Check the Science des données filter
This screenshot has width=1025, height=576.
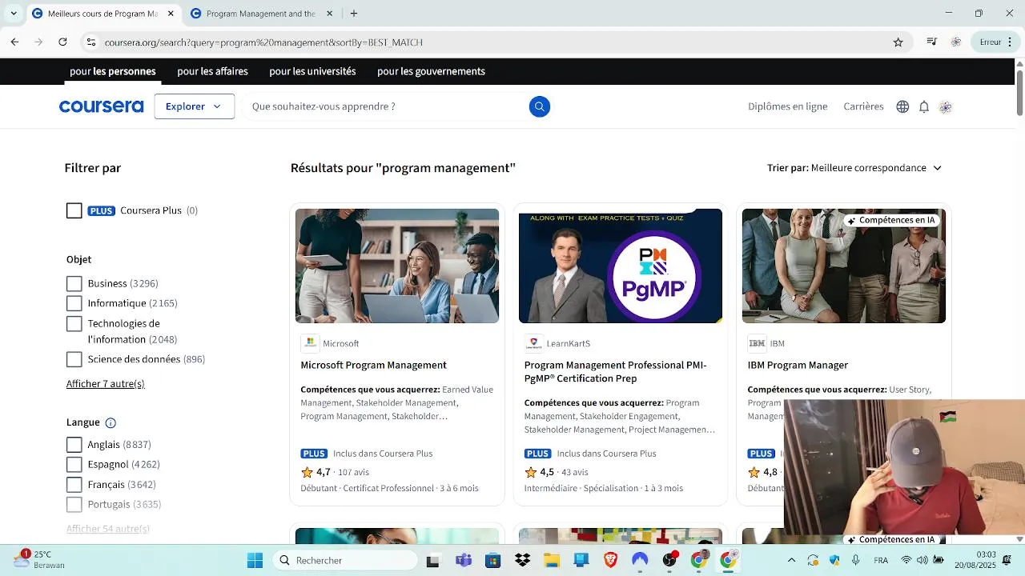74,360
